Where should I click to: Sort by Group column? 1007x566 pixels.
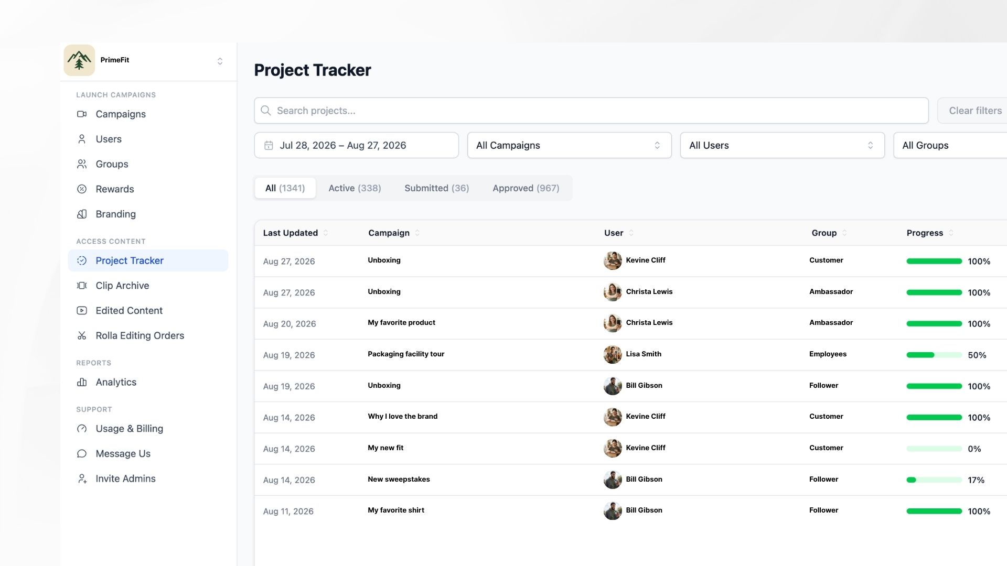[829, 233]
